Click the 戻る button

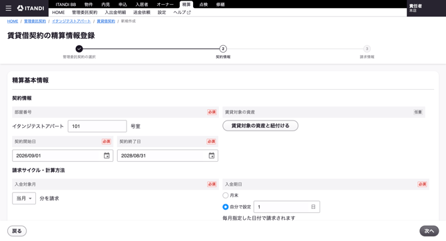[17, 231]
